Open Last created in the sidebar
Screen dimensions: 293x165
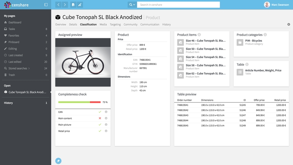[15, 55]
